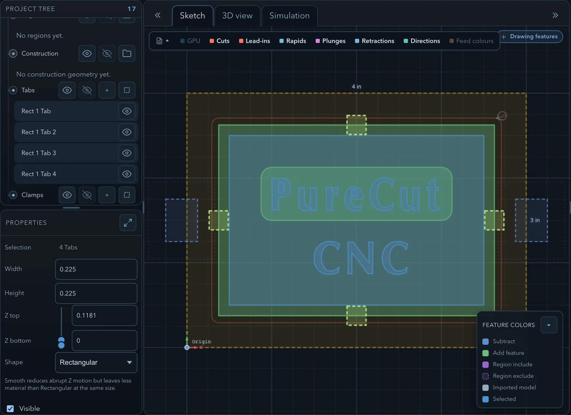Select all Clamps with dashed-square icon
The width and height of the screenshot is (571, 415).
coord(127,195)
